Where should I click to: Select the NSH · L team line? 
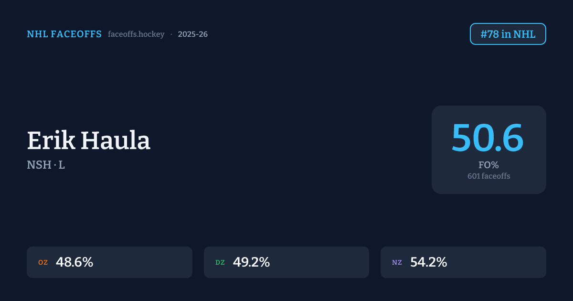coord(46,165)
